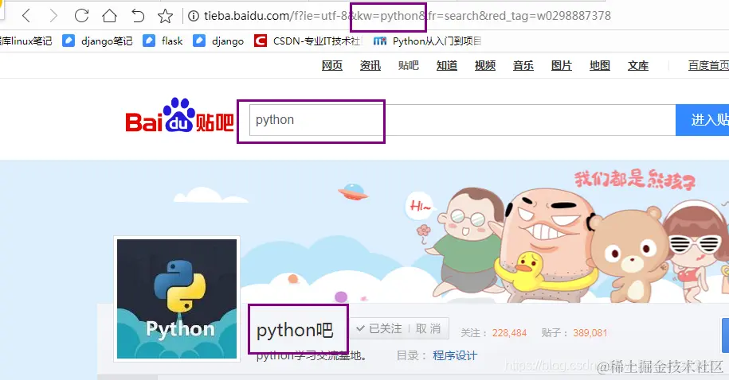Open the linux笔记 bookmark

tap(26, 41)
